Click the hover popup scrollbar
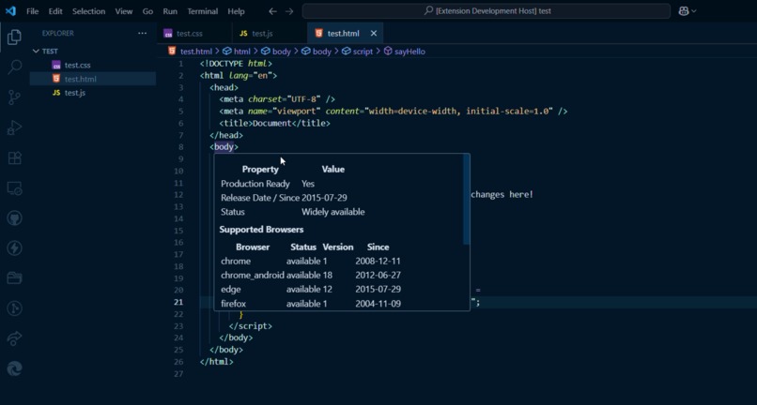 [467, 200]
